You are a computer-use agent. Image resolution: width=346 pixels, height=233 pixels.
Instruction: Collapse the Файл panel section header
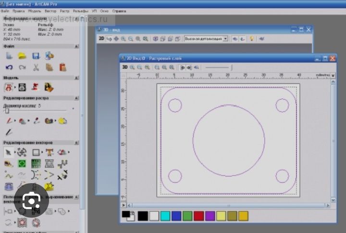tap(76, 47)
